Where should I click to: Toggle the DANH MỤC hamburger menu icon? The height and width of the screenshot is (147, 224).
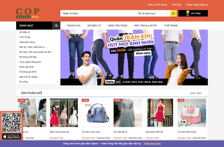56,25
